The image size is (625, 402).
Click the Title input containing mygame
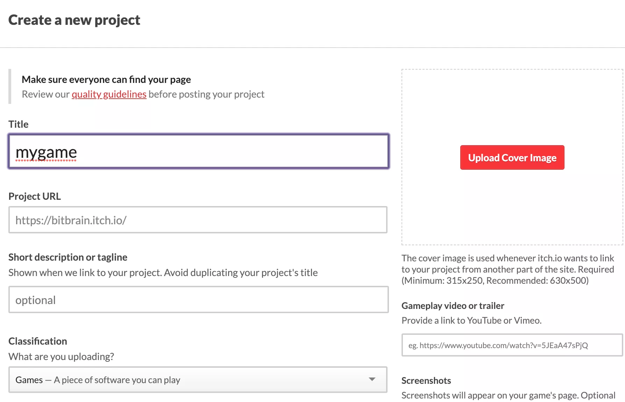pyautogui.click(x=198, y=151)
